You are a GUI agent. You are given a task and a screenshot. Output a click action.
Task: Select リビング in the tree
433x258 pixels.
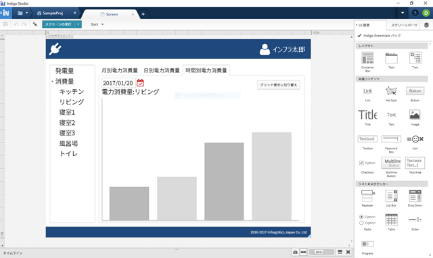coord(72,102)
